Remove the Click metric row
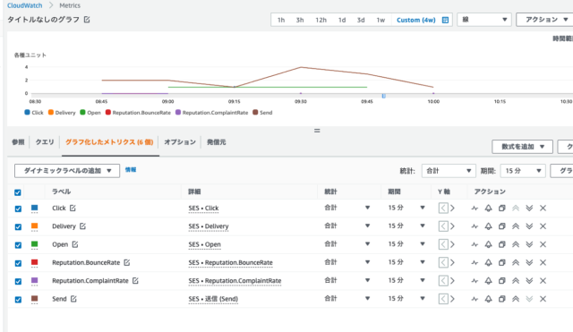 tap(543, 209)
